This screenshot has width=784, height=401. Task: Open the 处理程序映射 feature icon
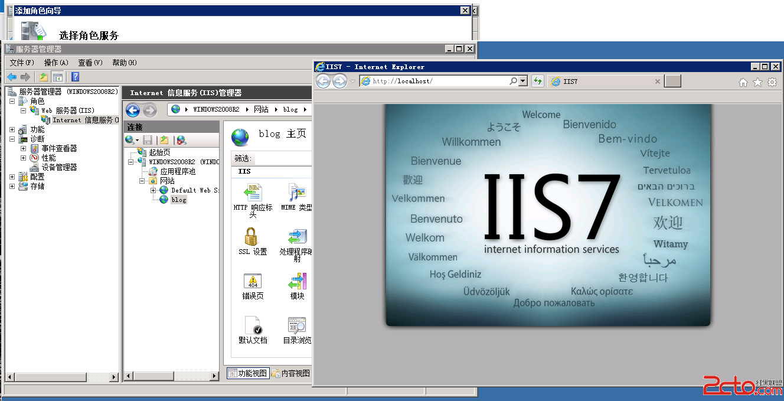(297, 237)
